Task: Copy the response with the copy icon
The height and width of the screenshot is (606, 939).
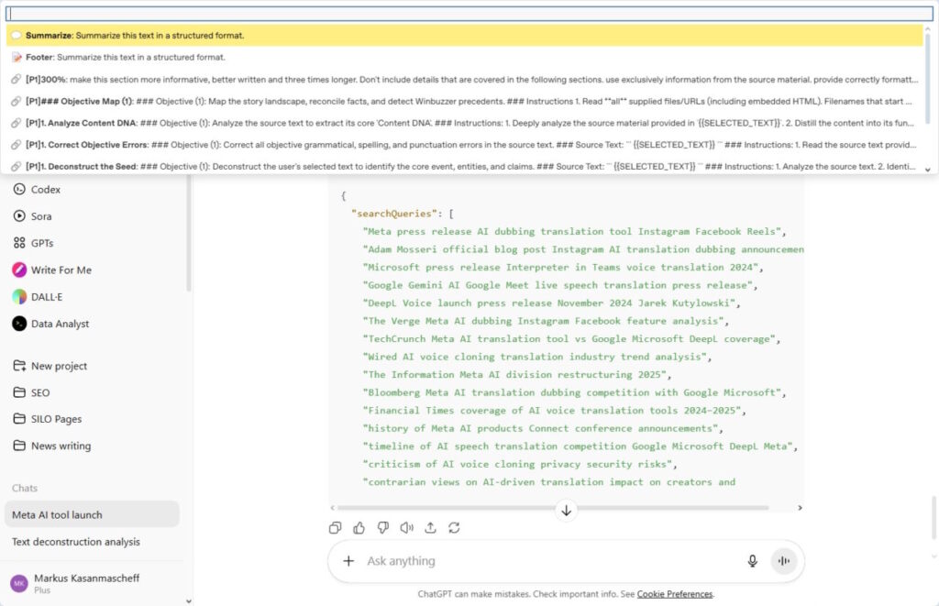Action: (336, 527)
